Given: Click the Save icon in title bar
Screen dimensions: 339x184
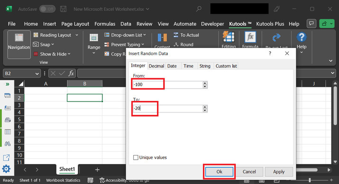Looking at the screenshot, I should [x=63, y=9].
